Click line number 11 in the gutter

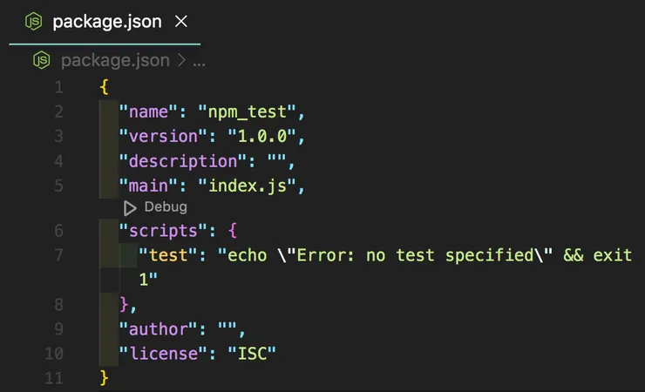click(54, 377)
